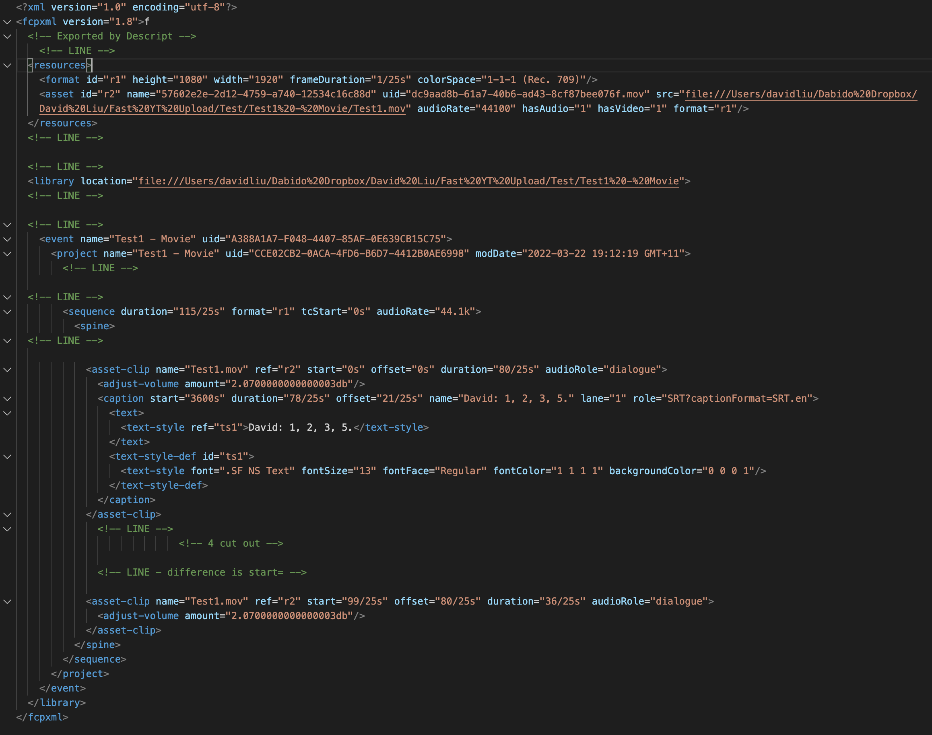The image size is (932, 735).
Task: Fold the caption start="3600s" element
Action: [7, 398]
